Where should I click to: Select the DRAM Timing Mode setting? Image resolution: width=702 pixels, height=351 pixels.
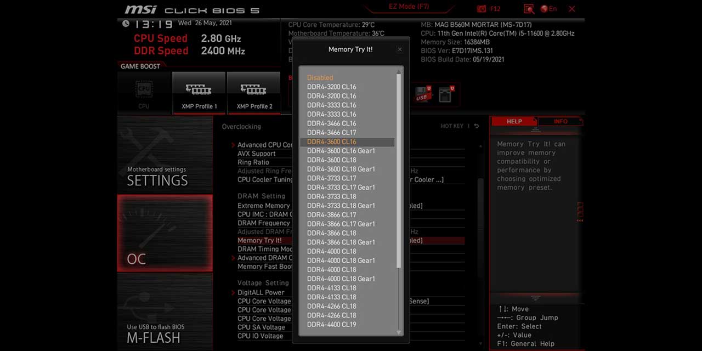pyautogui.click(x=265, y=249)
